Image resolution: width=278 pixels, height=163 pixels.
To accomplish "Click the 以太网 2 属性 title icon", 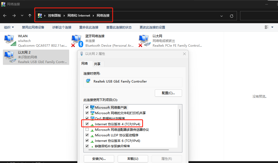I will click(x=82, y=54).
